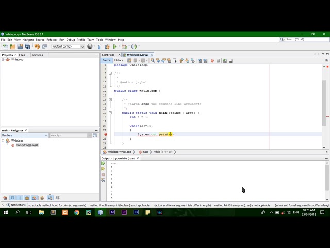This screenshot has width=330, height=248.
Task: Open the File menu
Action: click(3, 40)
